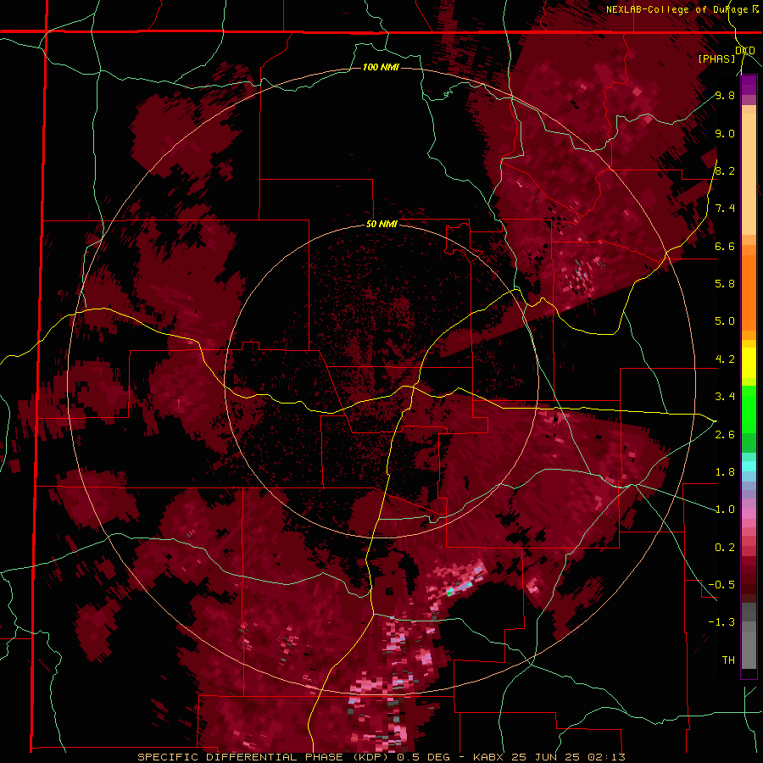
Task: Click the 6.6 value on the color scale
Action: pos(725,246)
